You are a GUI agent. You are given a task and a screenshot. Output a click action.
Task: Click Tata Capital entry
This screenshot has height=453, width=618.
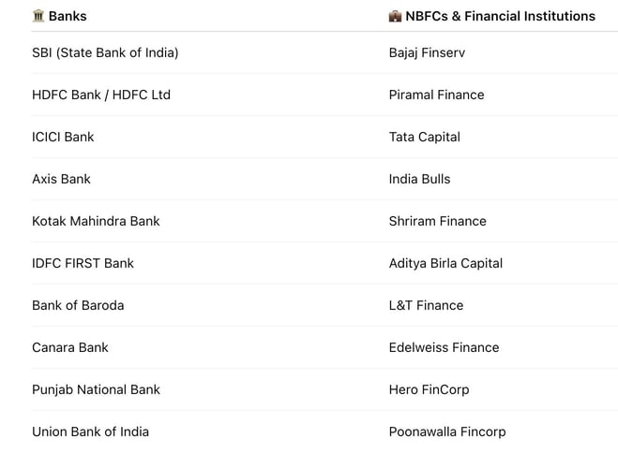(425, 137)
